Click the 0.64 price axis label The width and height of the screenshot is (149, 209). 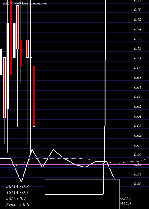(138, 116)
